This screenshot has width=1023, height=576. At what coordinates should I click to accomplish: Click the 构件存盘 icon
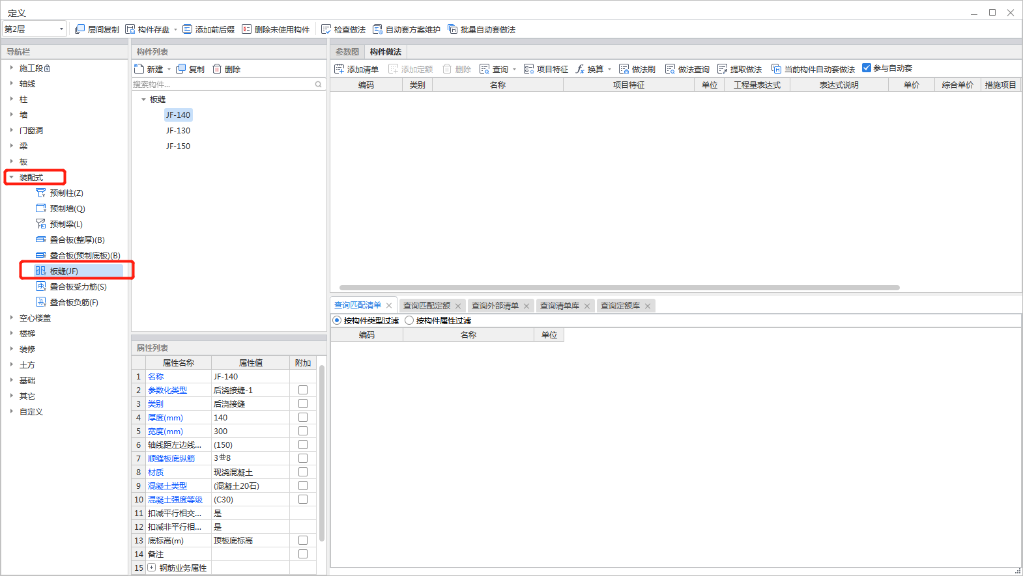pyautogui.click(x=130, y=29)
